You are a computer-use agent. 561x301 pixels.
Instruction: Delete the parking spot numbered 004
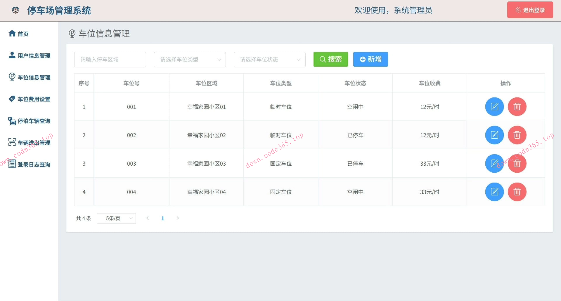(x=517, y=192)
